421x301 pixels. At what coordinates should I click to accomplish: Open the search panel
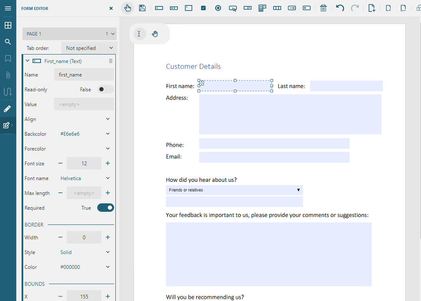point(8,42)
